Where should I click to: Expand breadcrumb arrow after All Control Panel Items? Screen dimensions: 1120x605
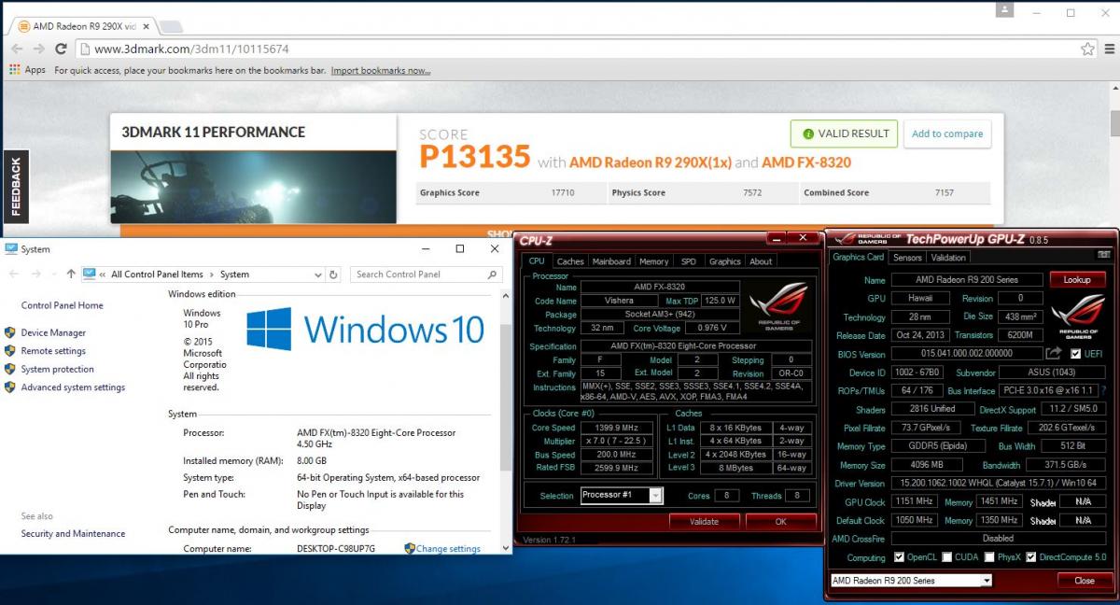[212, 274]
